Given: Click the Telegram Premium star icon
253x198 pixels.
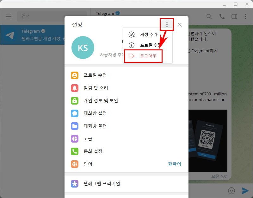Looking at the screenshot, I should (75, 184).
